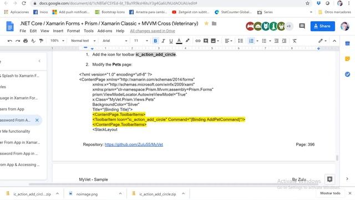Open the File menu
This screenshot has height=200, width=355.
coord(23,31)
